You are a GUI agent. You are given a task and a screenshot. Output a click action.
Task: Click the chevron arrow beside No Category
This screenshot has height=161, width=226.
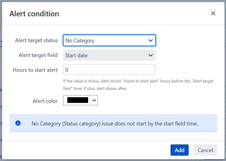point(151,41)
